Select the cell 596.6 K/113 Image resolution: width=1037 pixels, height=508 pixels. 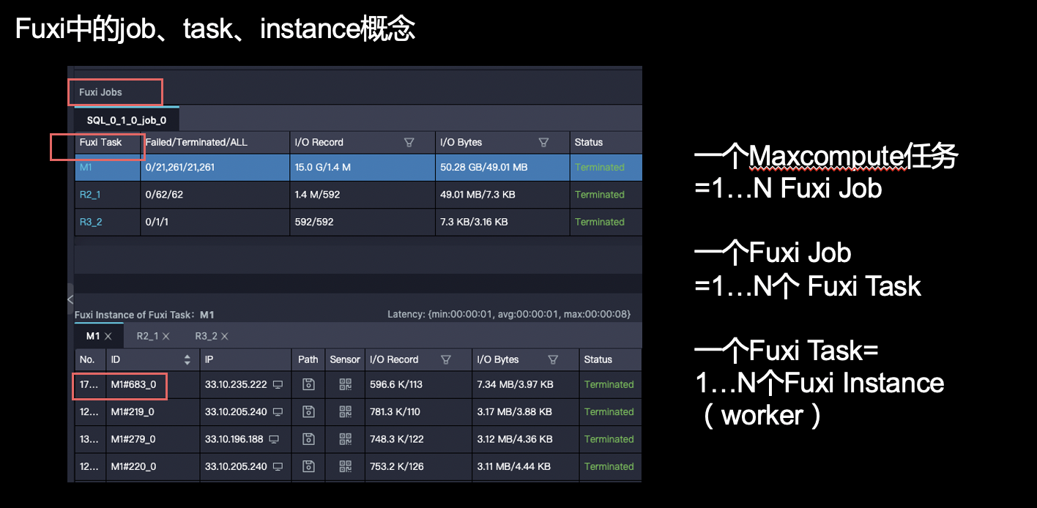[x=396, y=384]
